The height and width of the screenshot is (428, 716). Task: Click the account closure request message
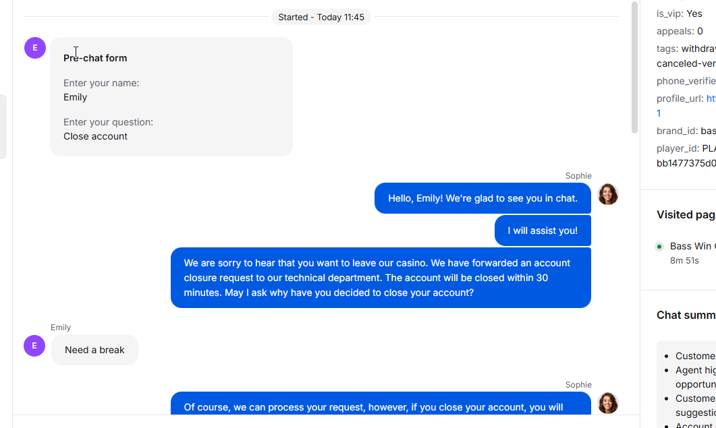[x=381, y=278]
